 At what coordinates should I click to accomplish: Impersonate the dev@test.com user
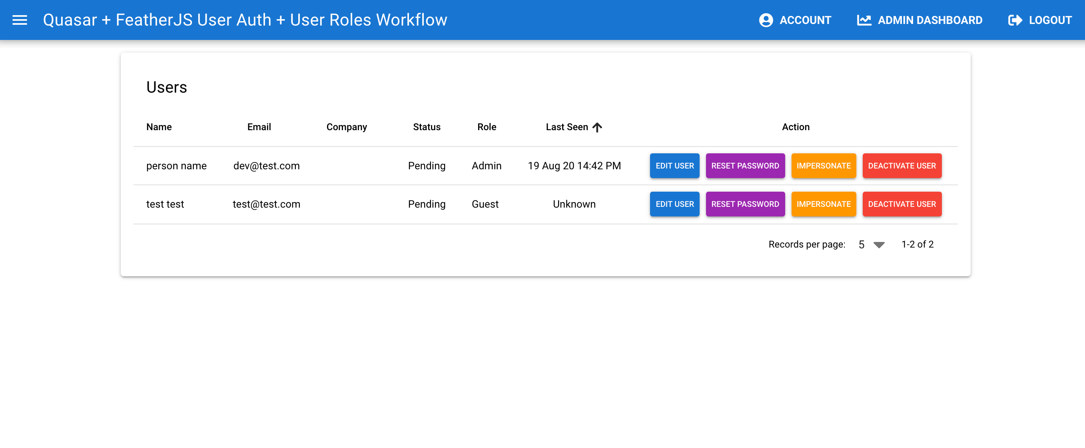tap(823, 166)
